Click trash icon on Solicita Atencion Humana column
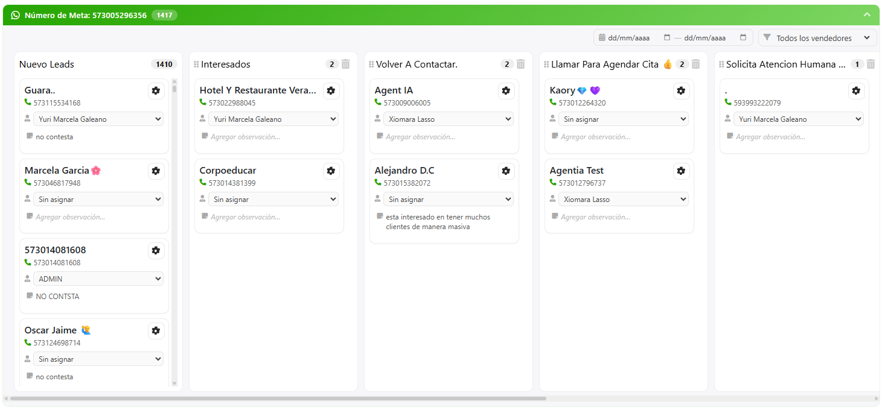Screen dimensions: 885x410 (x=871, y=64)
